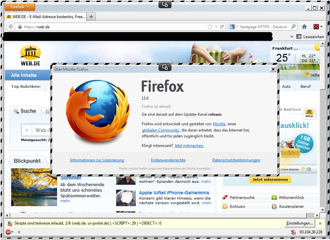
Task: Click the 93.104.30.228 IP address
Action: tap(311, 232)
